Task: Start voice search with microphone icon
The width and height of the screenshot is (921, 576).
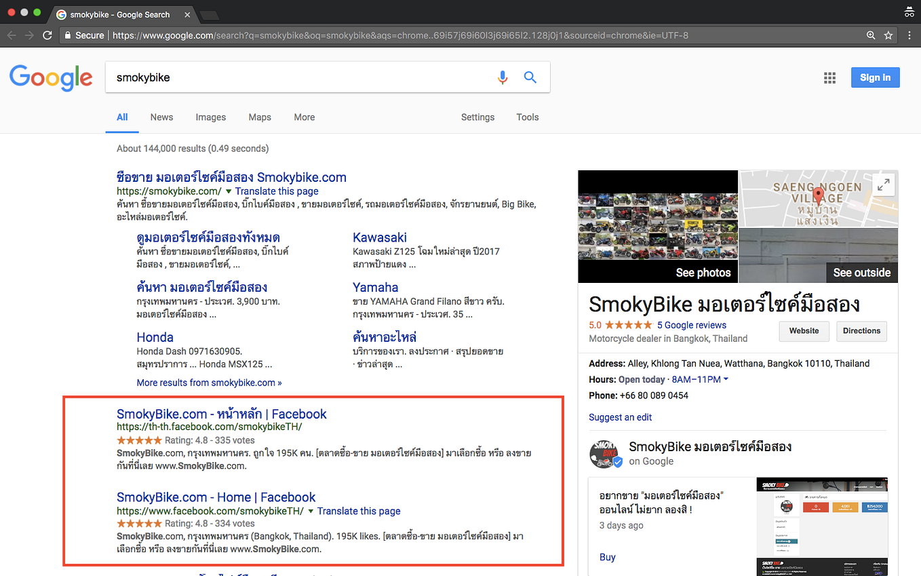Action: 503,77
